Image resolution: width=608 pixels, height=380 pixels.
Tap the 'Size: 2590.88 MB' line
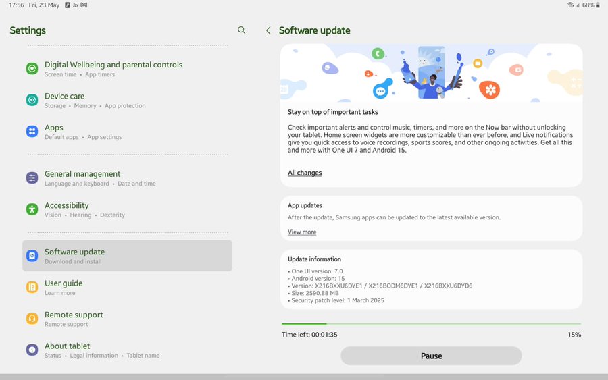314,293
